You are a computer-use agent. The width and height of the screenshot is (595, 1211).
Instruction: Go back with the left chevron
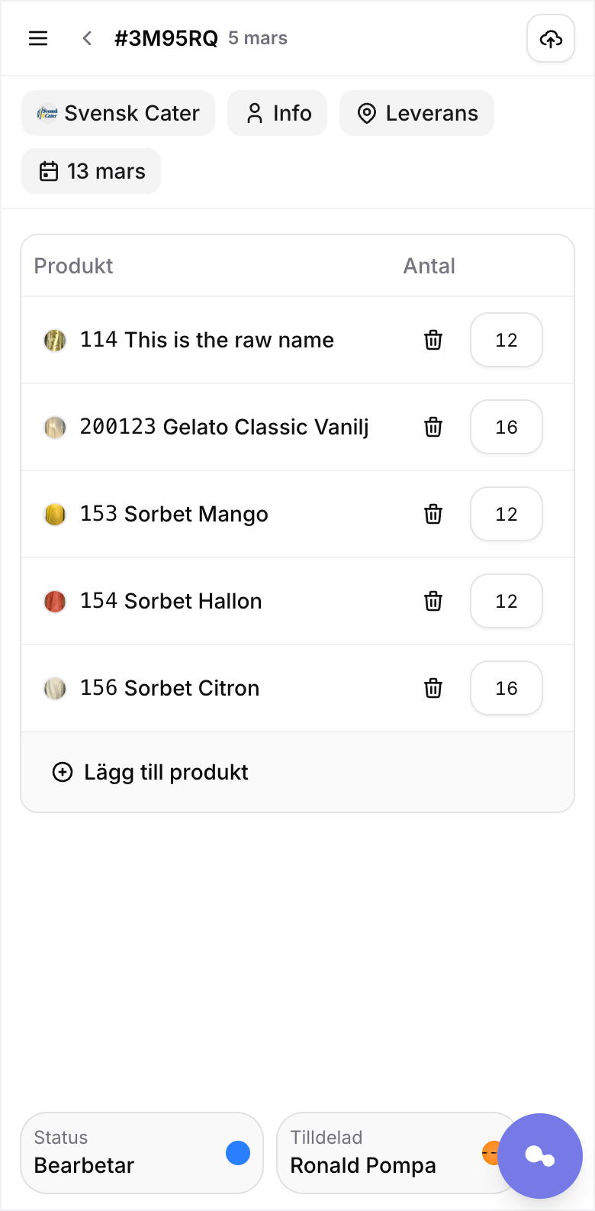tap(88, 38)
